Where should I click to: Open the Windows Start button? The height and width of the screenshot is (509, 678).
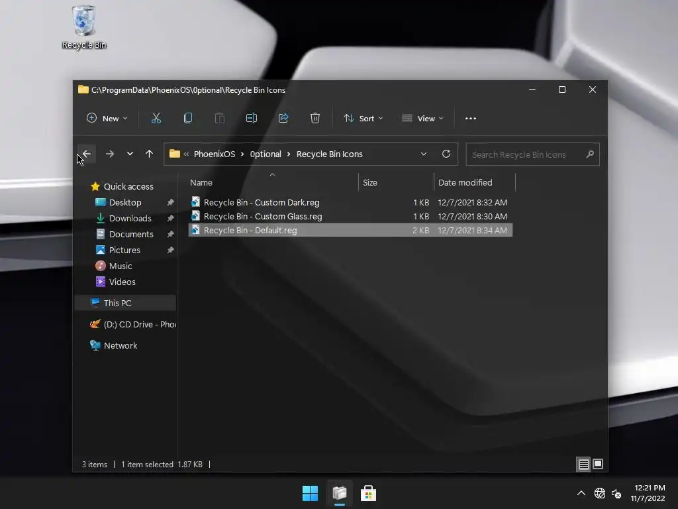point(310,493)
